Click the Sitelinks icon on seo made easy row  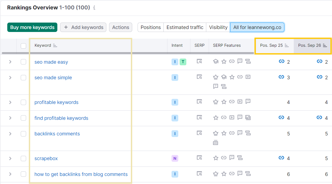248,61
